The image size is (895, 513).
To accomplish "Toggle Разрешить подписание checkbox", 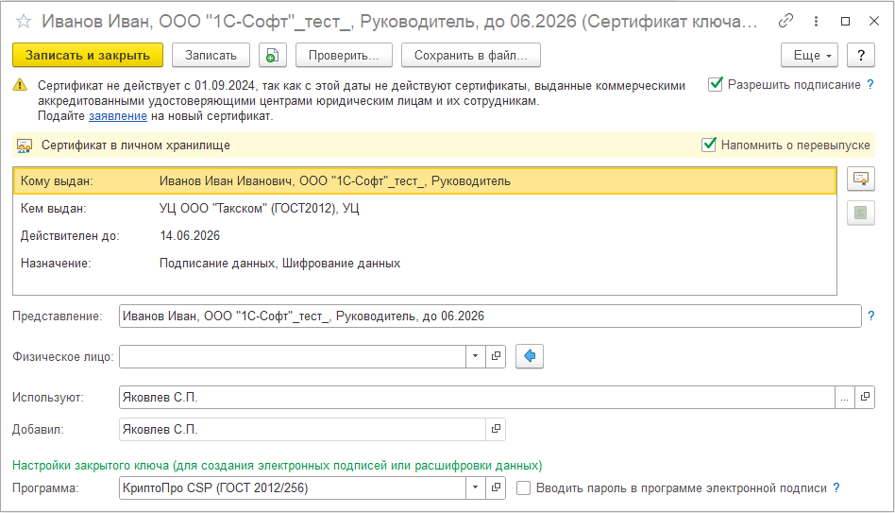I will [717, 84].
